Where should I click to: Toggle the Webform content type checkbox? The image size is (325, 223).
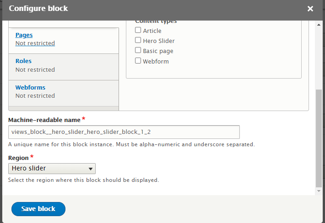pos(138,60)
